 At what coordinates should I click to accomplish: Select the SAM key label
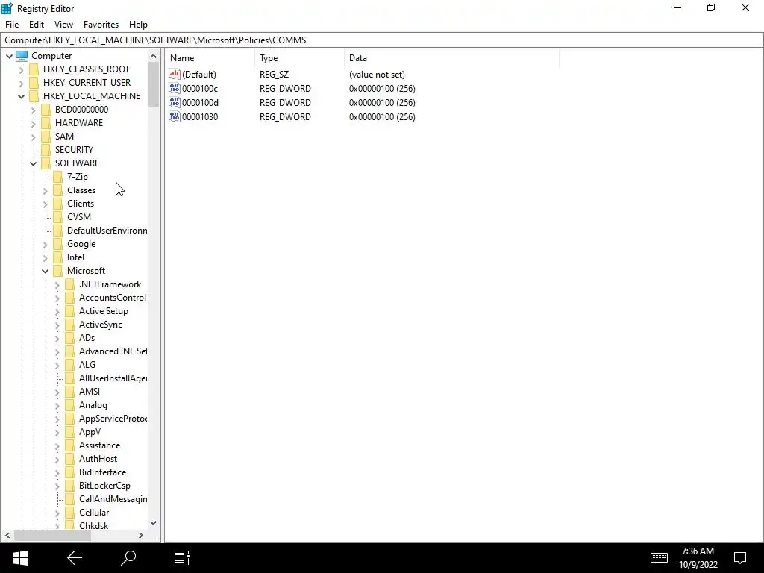pos(64,137)
